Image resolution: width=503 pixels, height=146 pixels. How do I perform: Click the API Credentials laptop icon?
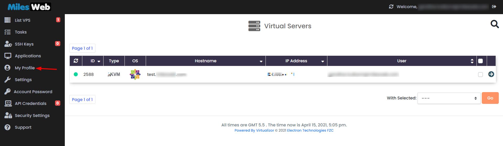[8, 103]
